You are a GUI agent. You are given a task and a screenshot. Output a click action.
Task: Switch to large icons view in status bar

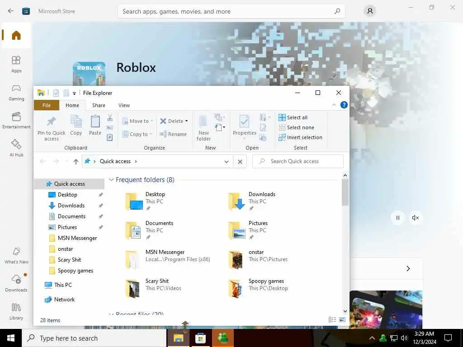[343, 319]
